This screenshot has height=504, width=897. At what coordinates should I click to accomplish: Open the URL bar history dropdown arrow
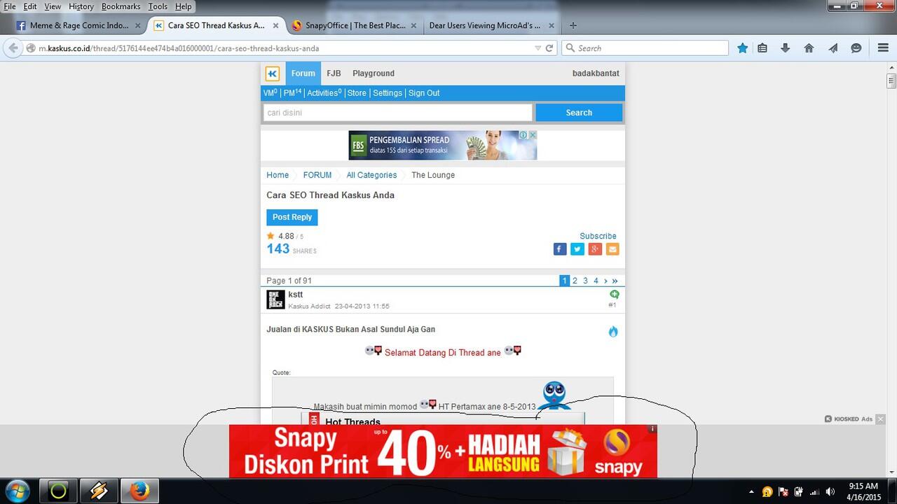[x=537, y=48]
